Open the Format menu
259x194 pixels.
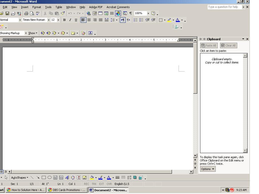coord(37,7)
